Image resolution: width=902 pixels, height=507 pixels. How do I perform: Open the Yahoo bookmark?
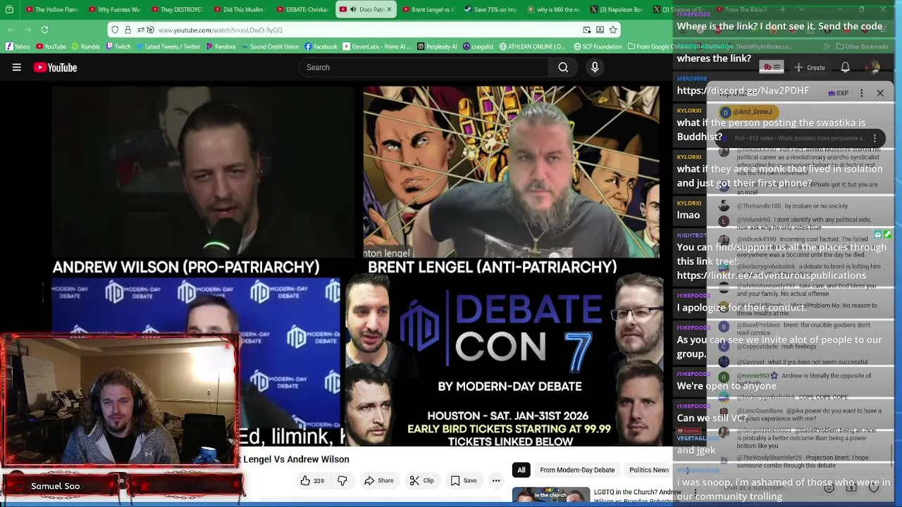18,46
